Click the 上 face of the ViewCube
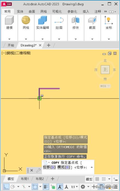The width and height of the screenshot is (120, 191). pos(105,70)
